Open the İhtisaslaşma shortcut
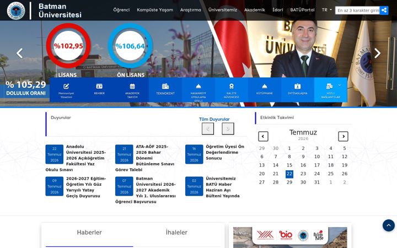The height and width of the screenshot is (248, 397). [x=298, y=90]
